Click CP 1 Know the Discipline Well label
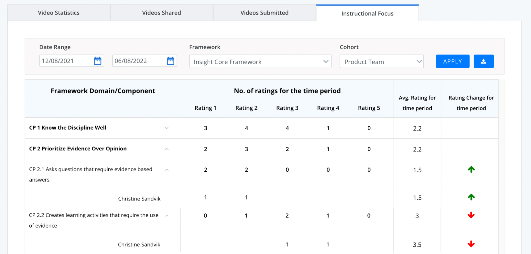Screen dimensions: 531x254 tap(68, 128)
